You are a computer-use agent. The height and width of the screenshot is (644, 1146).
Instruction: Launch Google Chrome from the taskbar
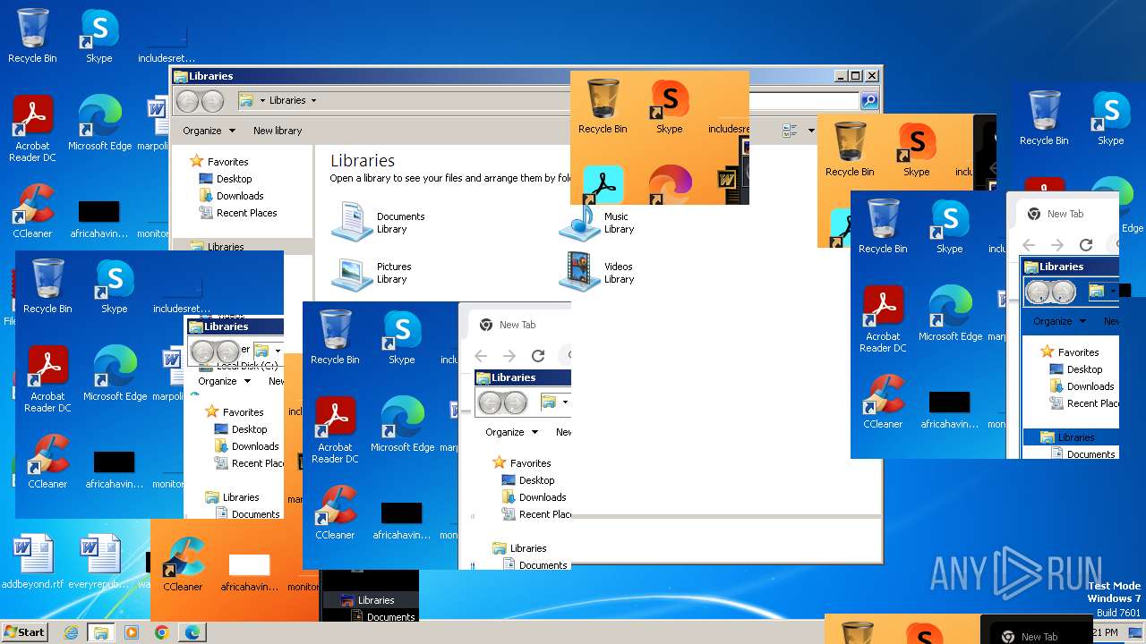point(162,632)
